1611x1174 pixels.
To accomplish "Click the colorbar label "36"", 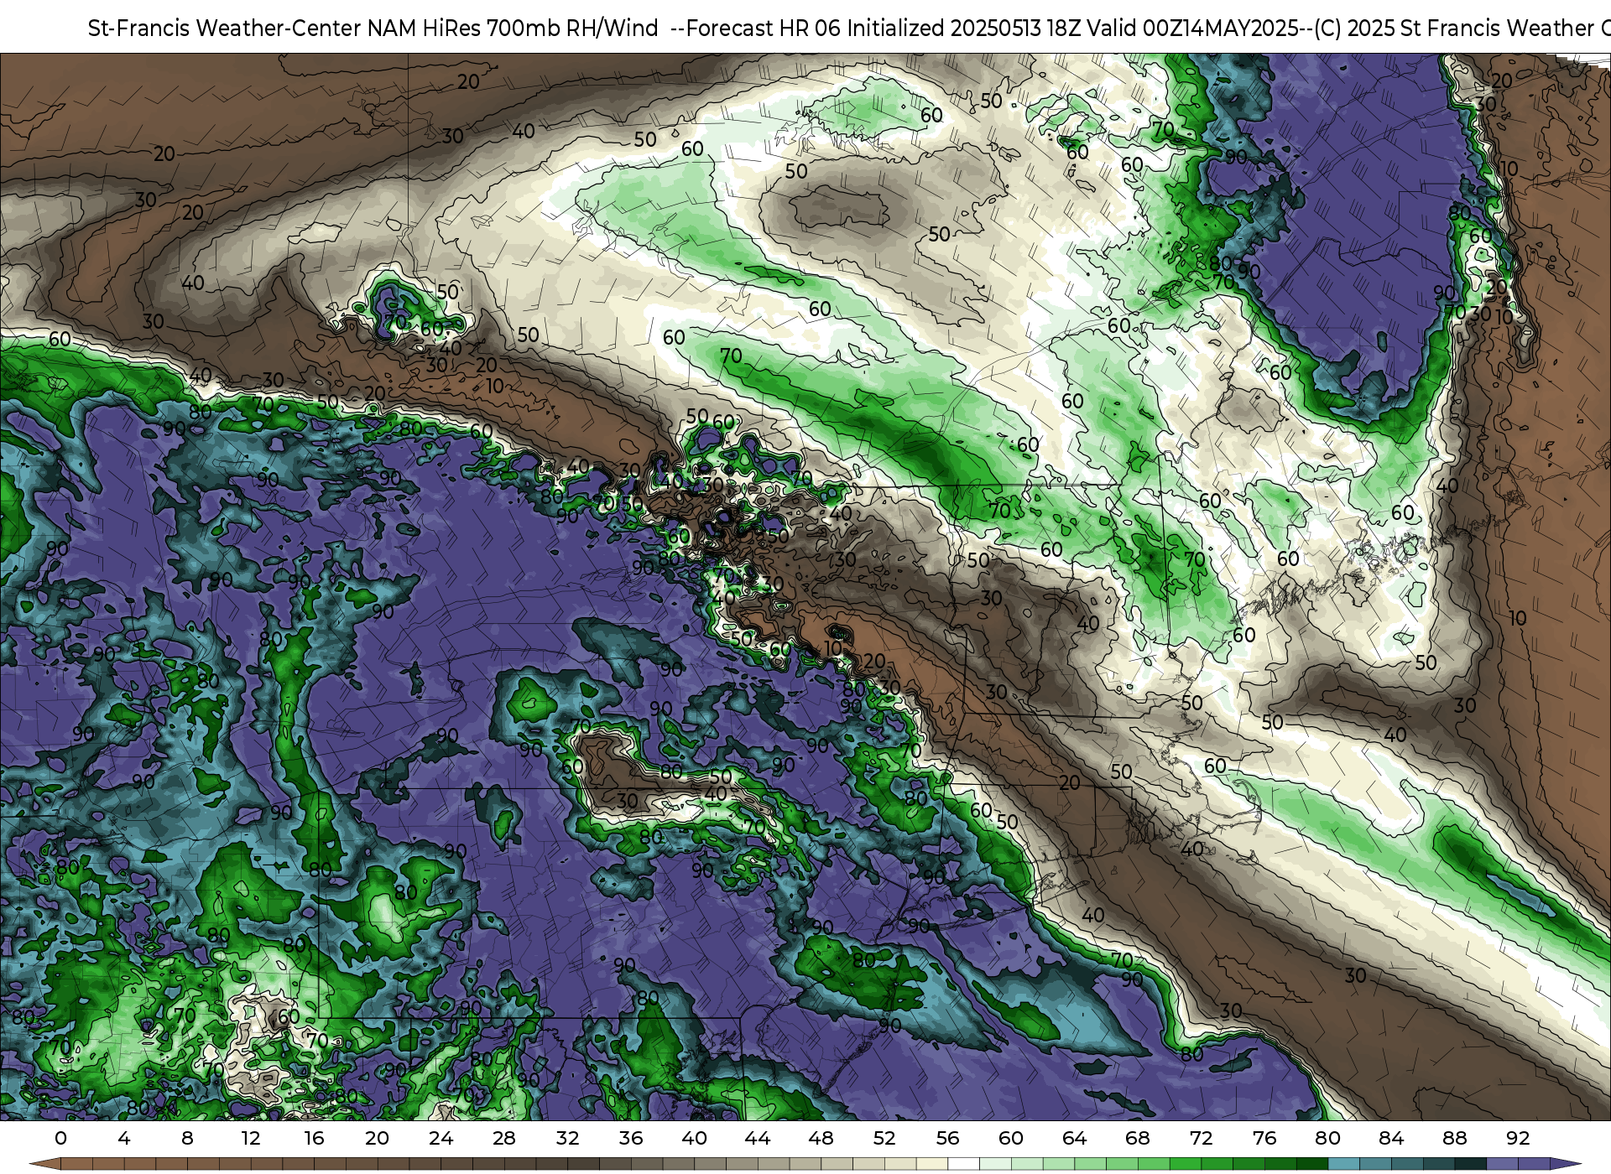I will pos(631,1138).
